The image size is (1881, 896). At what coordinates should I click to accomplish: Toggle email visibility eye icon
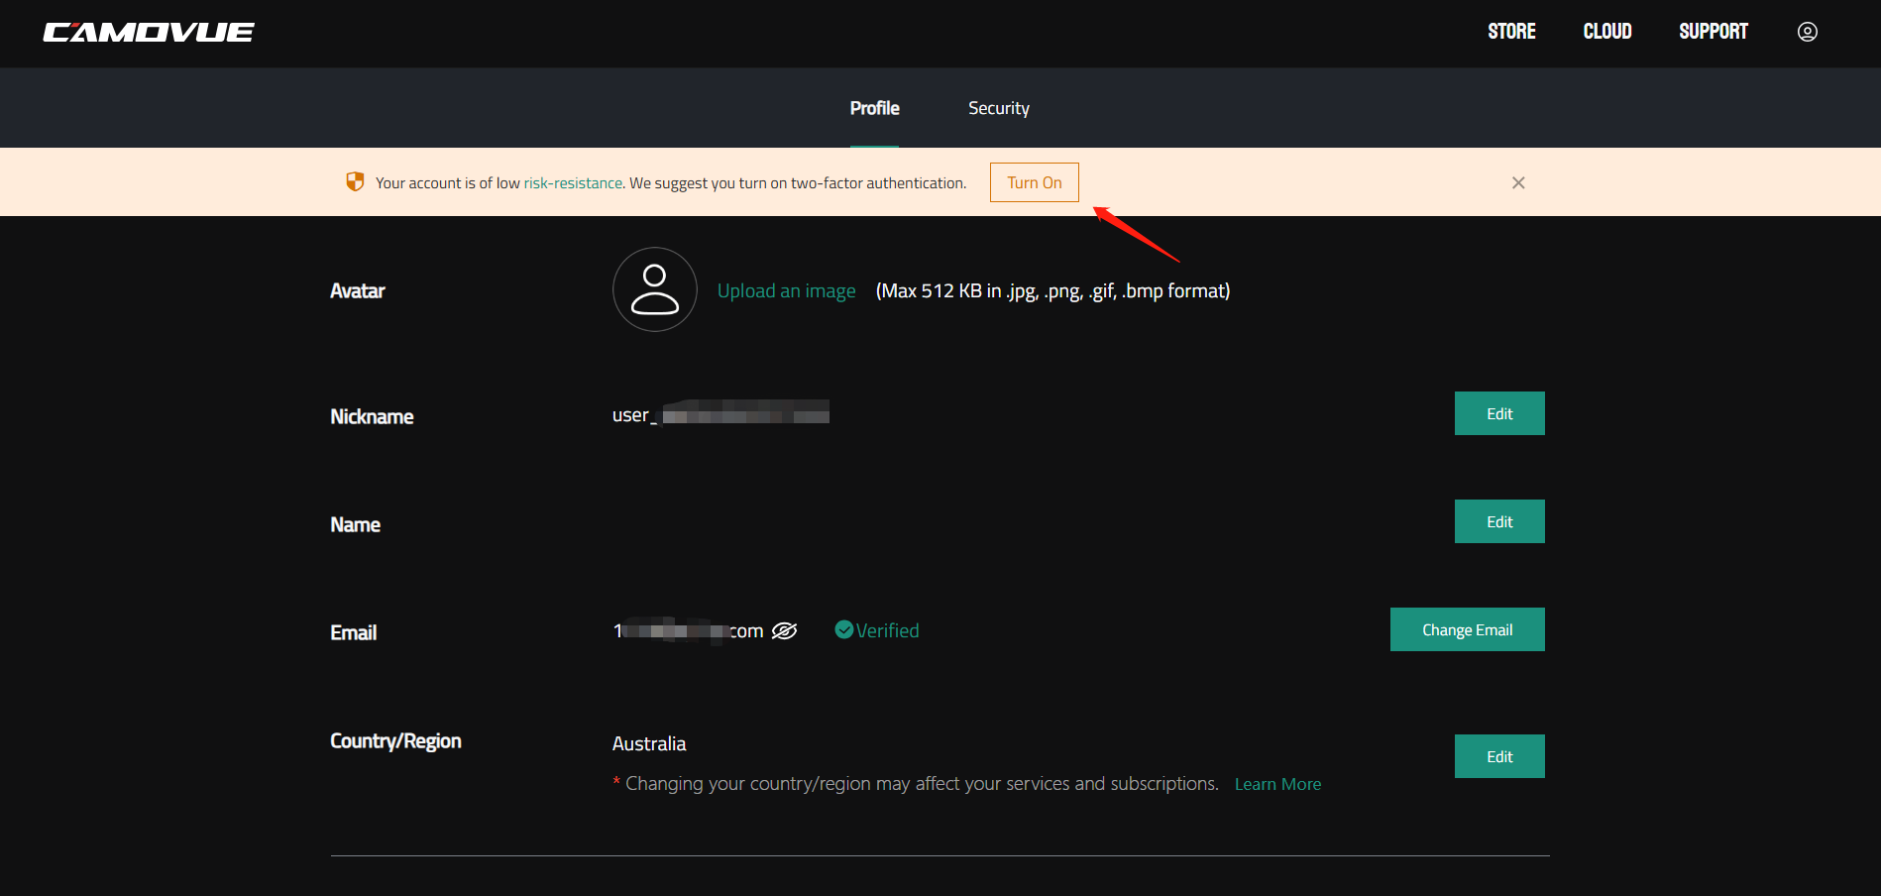(x=784, y=630)
